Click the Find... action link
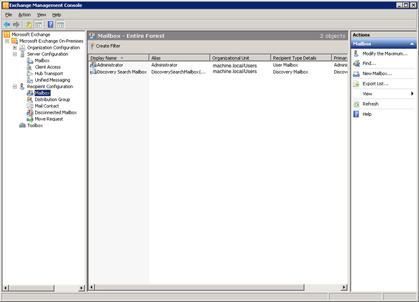The height and width of the screenshot is (302, 419). pos(369,64)
